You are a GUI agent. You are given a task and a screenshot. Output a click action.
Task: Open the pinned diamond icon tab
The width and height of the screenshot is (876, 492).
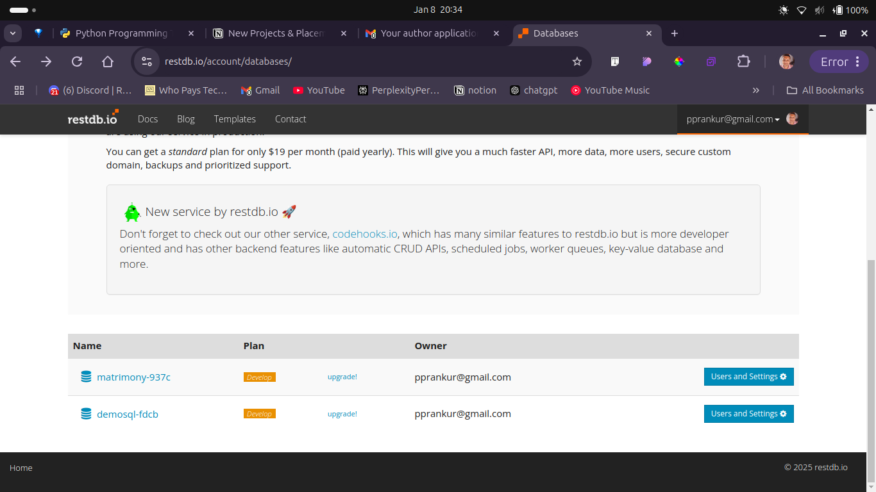point(38,33)
